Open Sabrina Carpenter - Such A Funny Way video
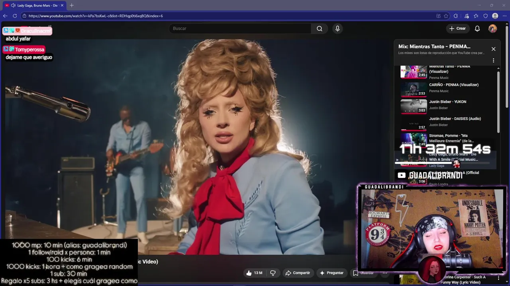Screen dimensions: 510x286 (463, 280)
